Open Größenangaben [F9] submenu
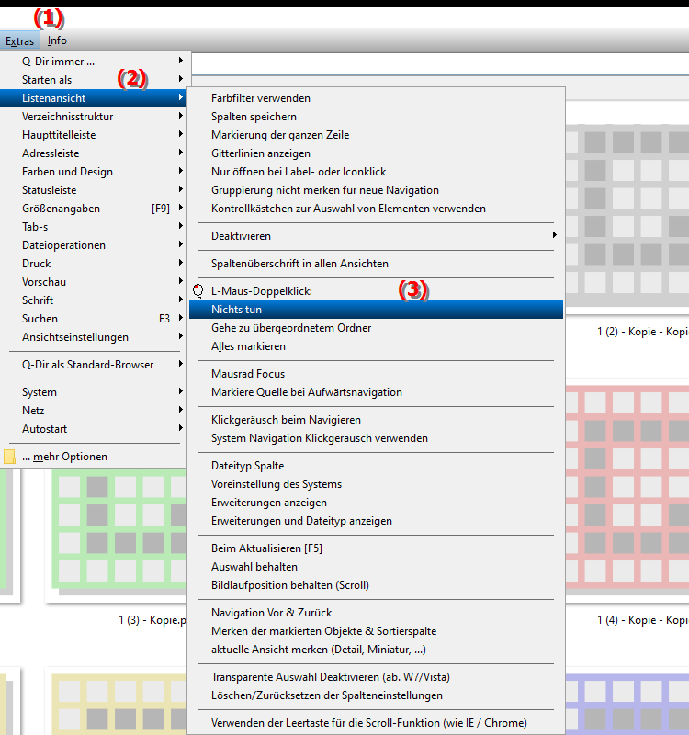This screenshot has width=689, height=735. coord(94,209)
